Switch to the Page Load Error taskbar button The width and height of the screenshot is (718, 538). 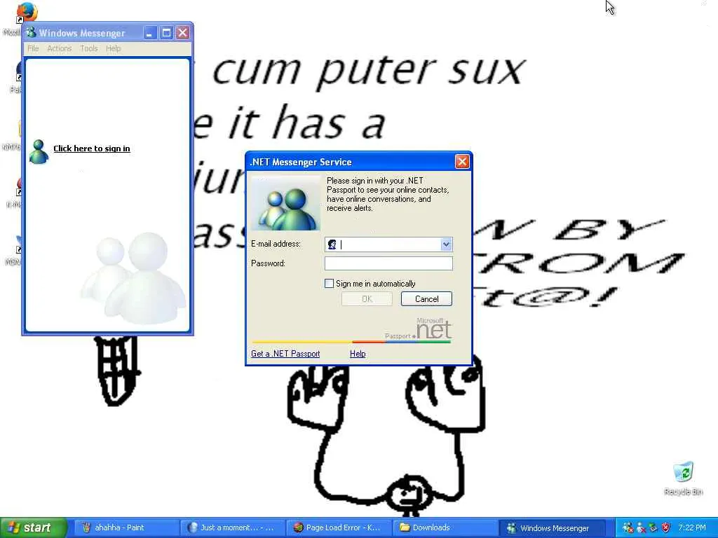[x=337, y=527]
